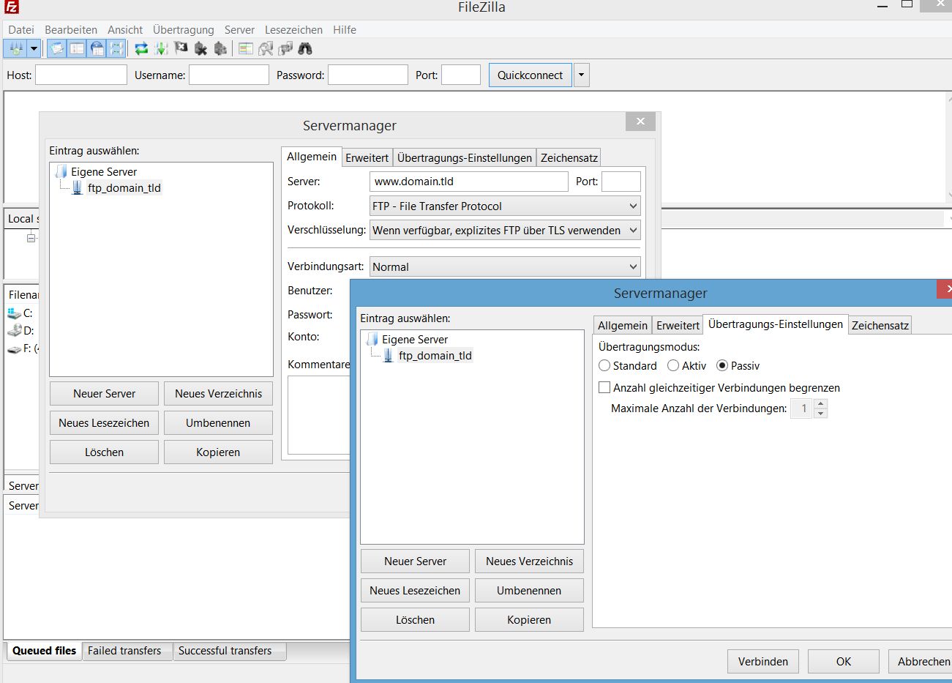952x683 pixels.
Task: Click Eigene Server folder icon in back Servermanager
Action: [61, 172]
